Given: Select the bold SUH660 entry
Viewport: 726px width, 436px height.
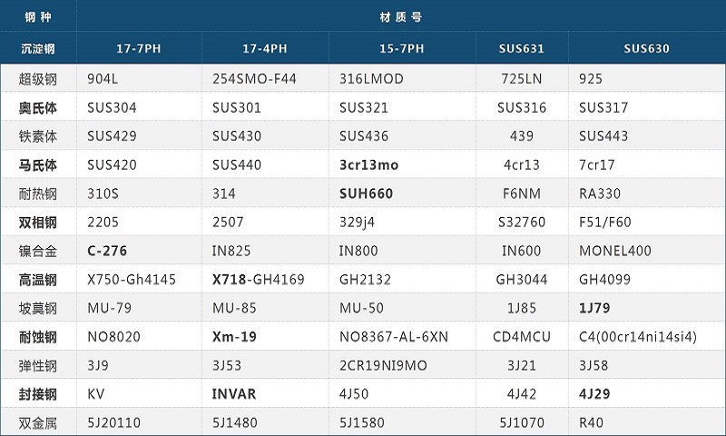Looking at the screenshot, I should [367, 193].
